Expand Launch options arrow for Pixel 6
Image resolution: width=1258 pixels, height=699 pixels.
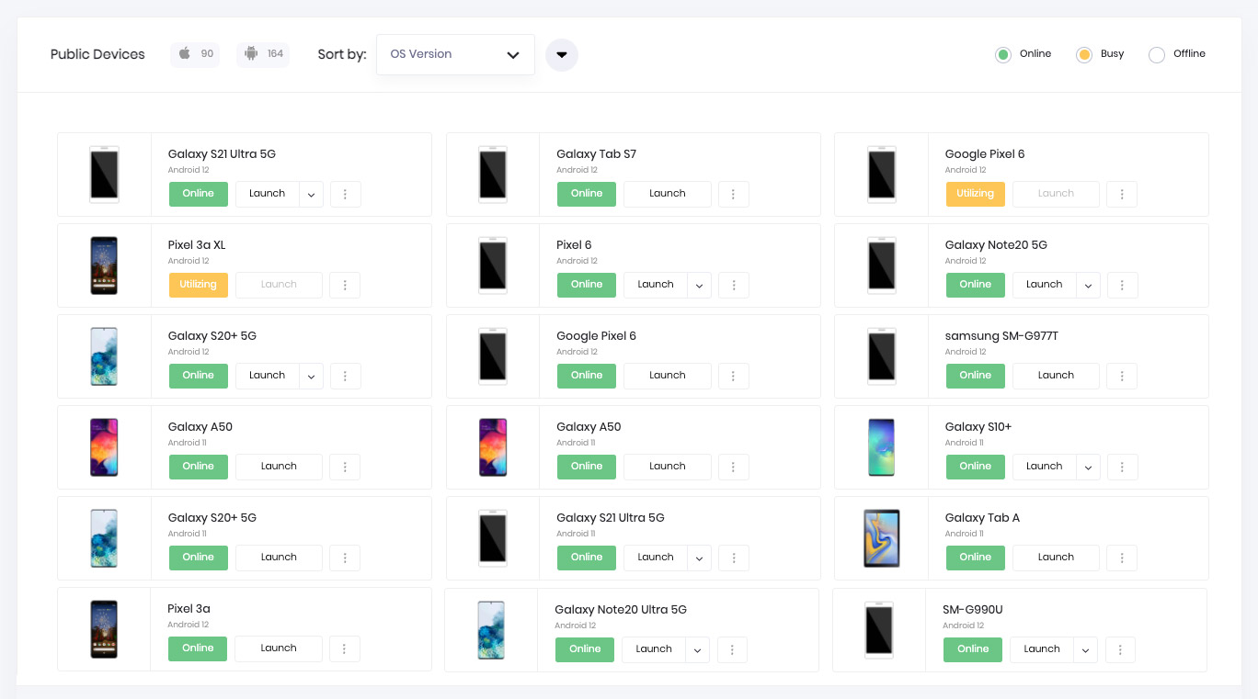point(699,285)
